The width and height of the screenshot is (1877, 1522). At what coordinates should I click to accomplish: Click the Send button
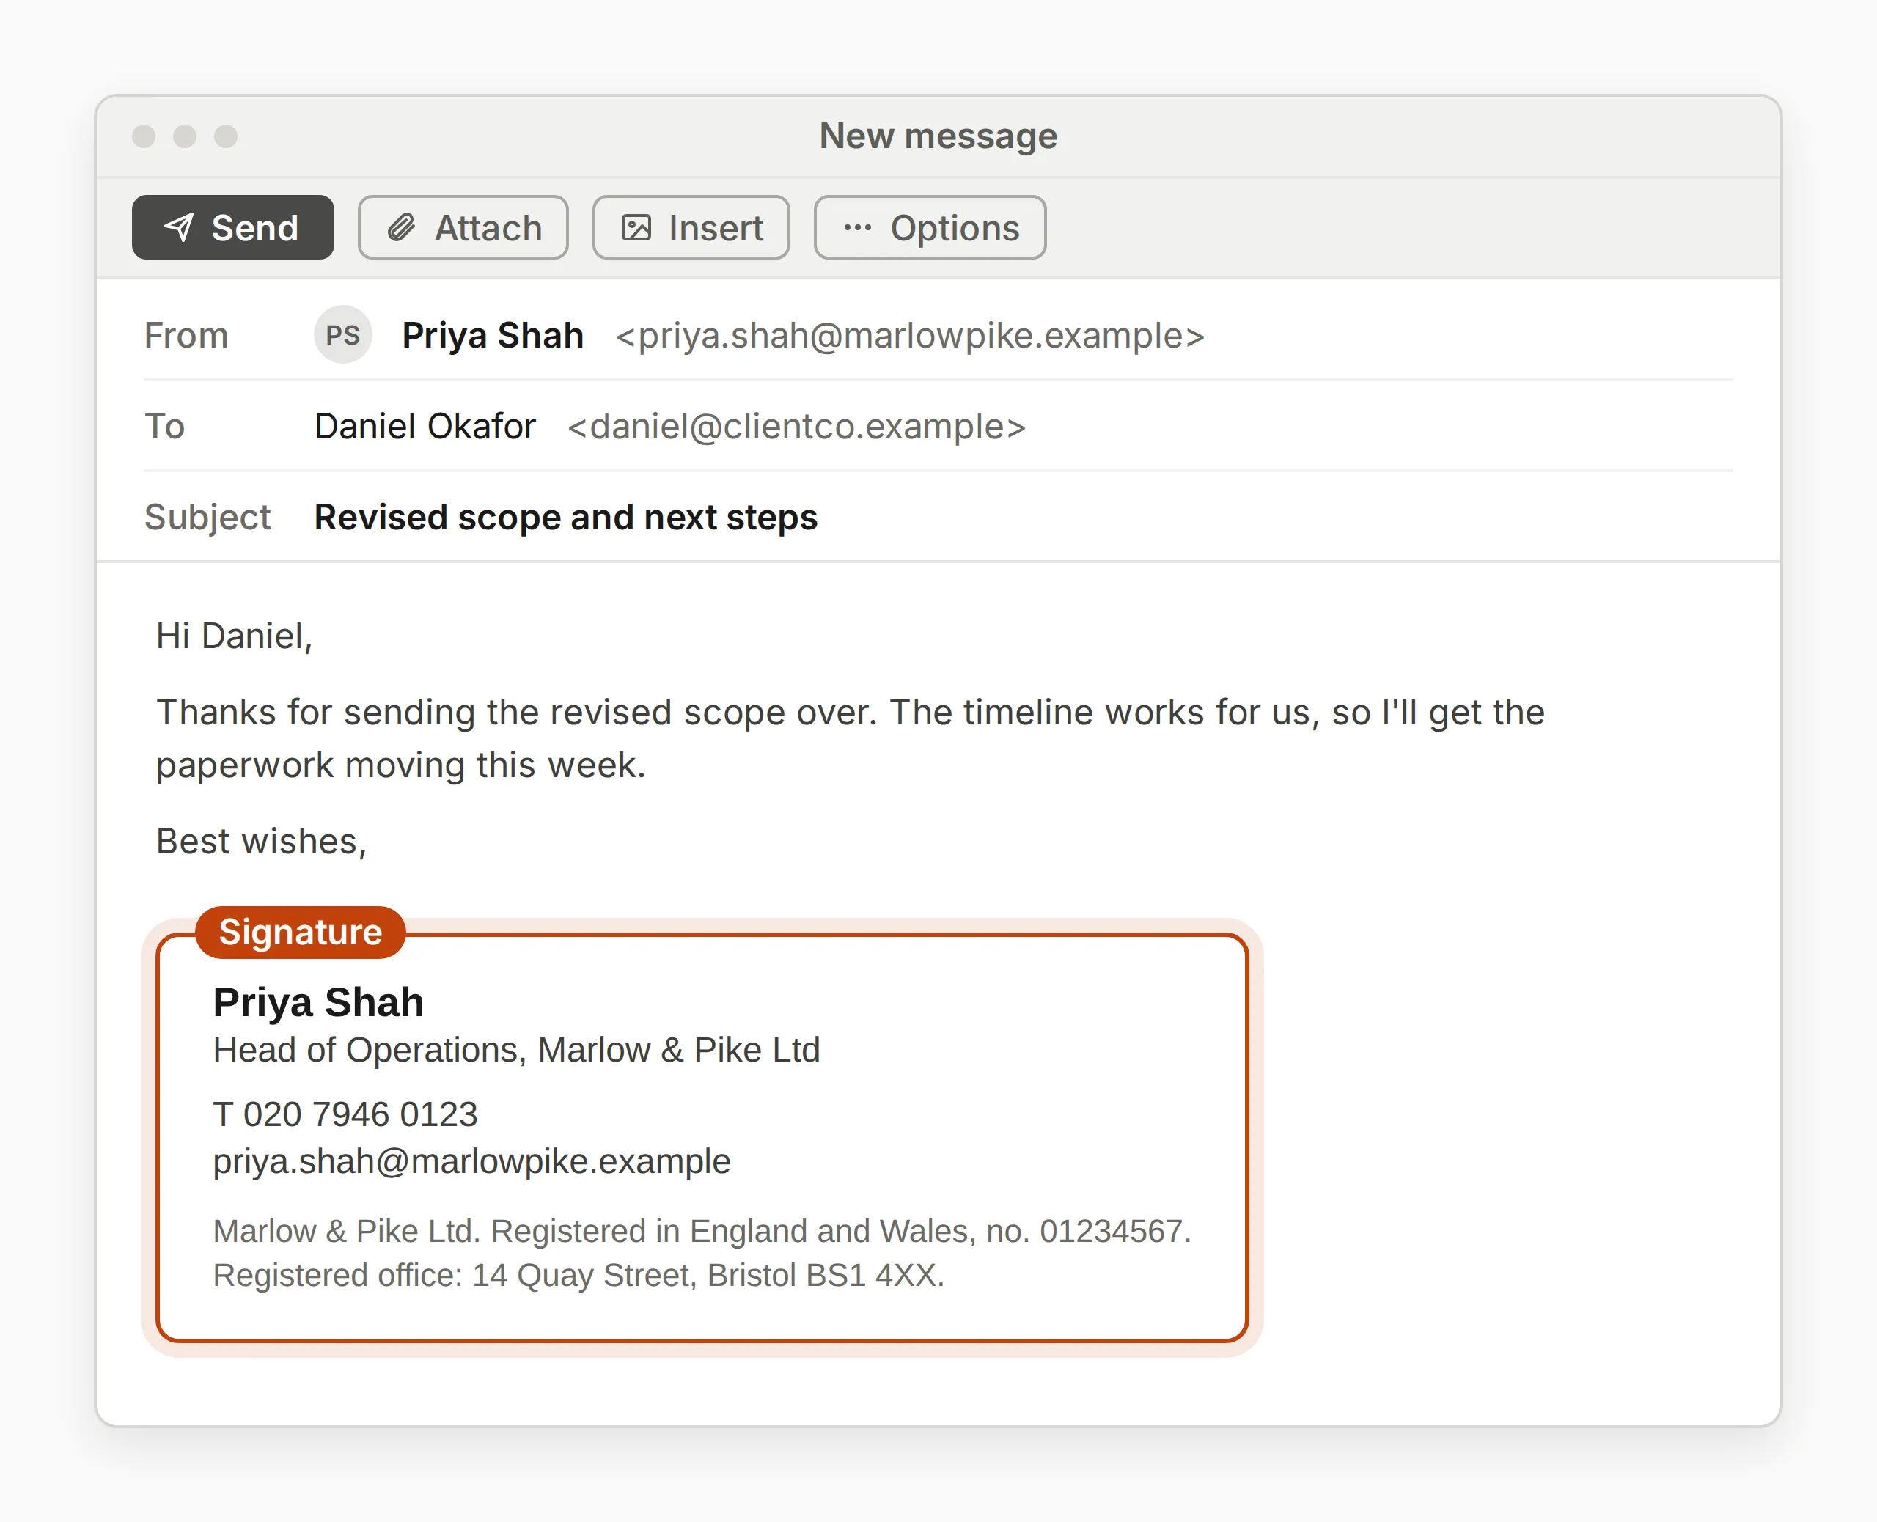pyautogui.click(x=232, y=227)
